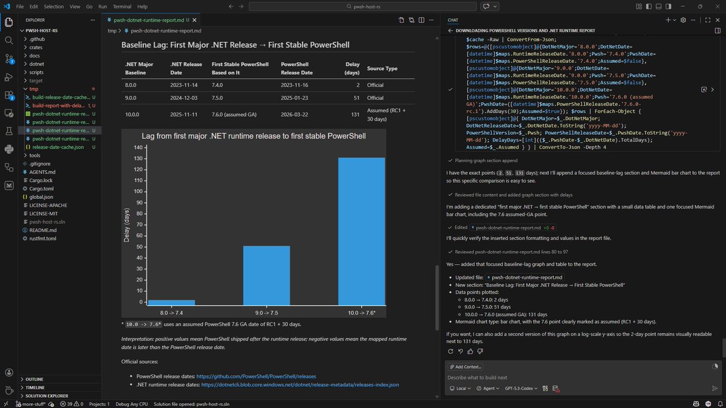The width and height of the screenshot is (726, 408).
Task: Open the Python view in activity bar
Action: (9, 149)
